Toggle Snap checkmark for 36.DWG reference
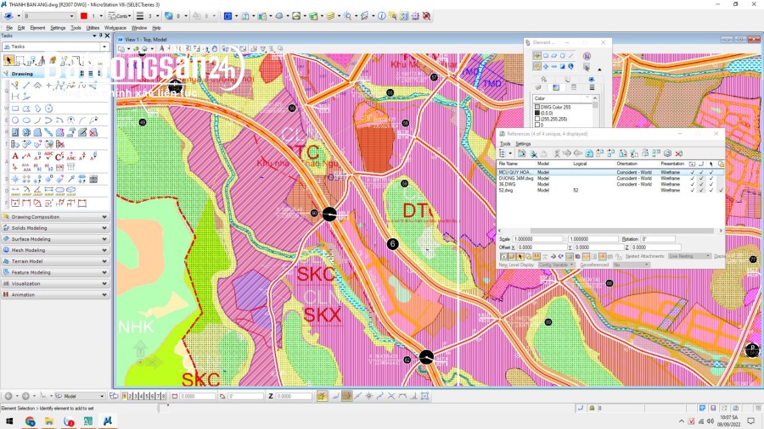764x429 pixels. 702,184
